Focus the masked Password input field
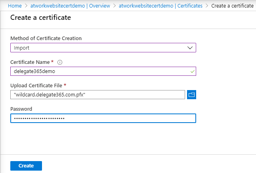Image resolution: width=256 pixels, height=173 pixels. pos(103,118)
